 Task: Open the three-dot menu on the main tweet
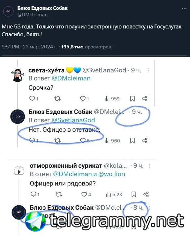click(x=184, y=9)
